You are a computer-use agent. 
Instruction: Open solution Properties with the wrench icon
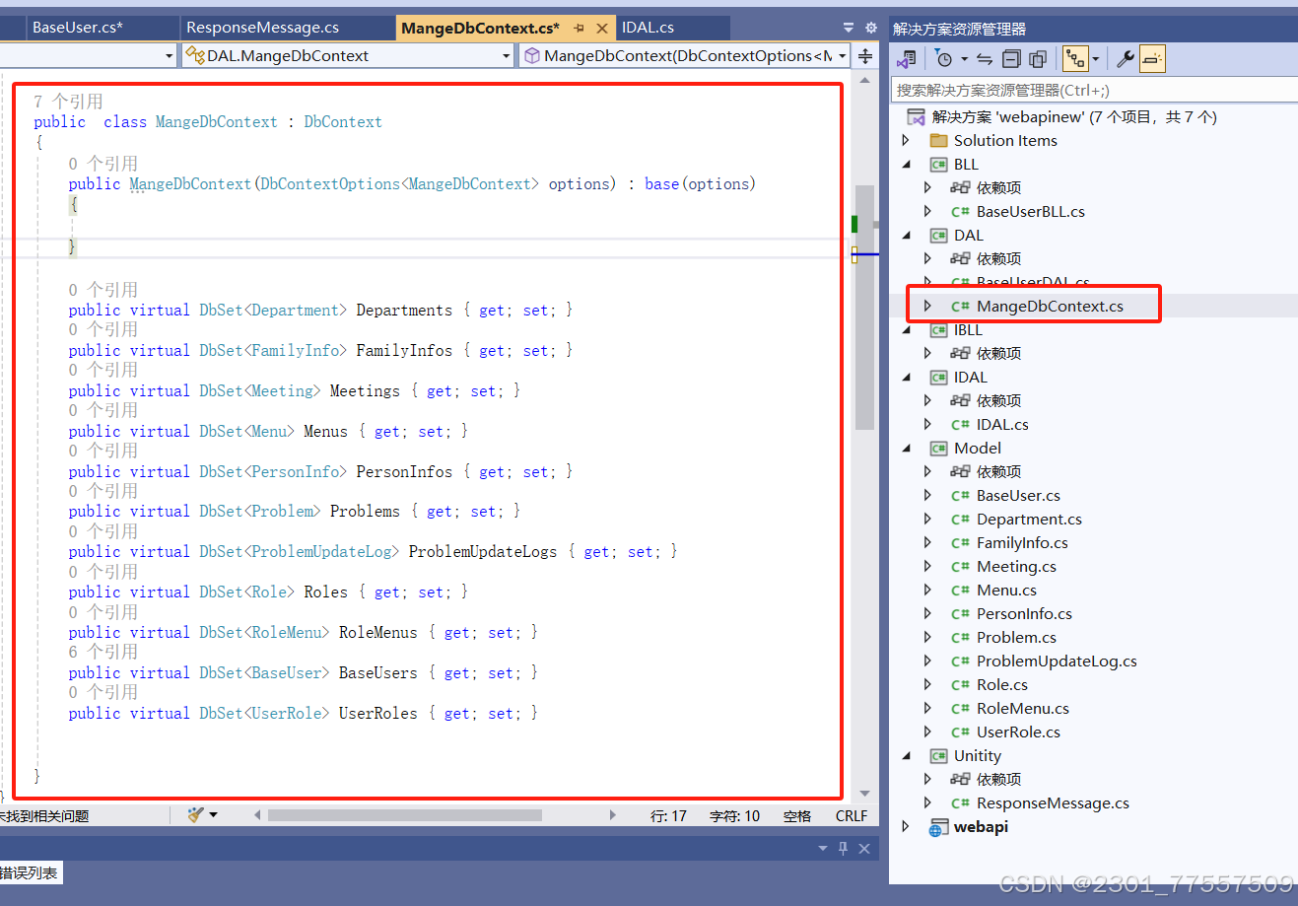pyautogui.click(x=1126, y=59)
